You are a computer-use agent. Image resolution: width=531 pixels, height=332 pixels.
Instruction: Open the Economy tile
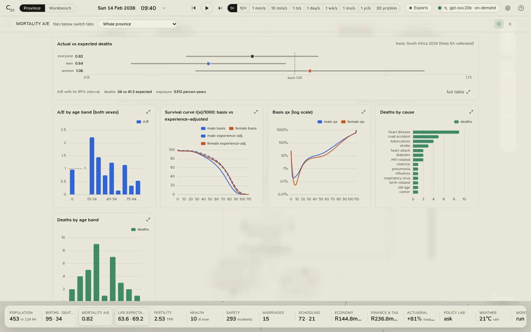pos(348,316)
